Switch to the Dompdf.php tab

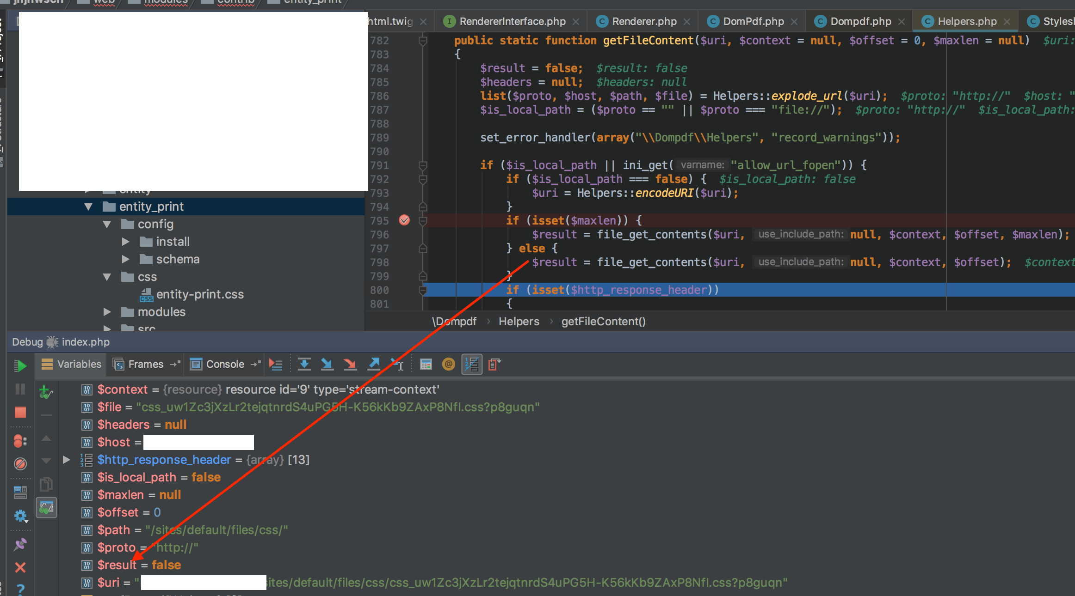pos(860,21)
